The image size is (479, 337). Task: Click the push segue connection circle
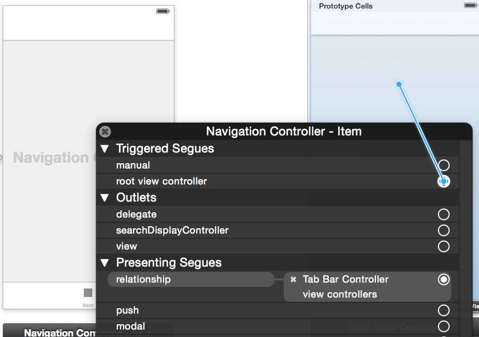tap(443, 310)
